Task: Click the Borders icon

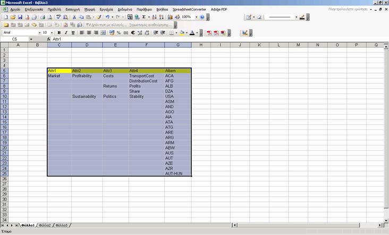Action: (x=172, y=33)
